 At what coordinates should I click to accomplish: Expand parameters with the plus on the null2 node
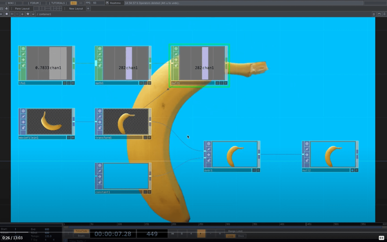pyautogui.click(x=356, y=170)
